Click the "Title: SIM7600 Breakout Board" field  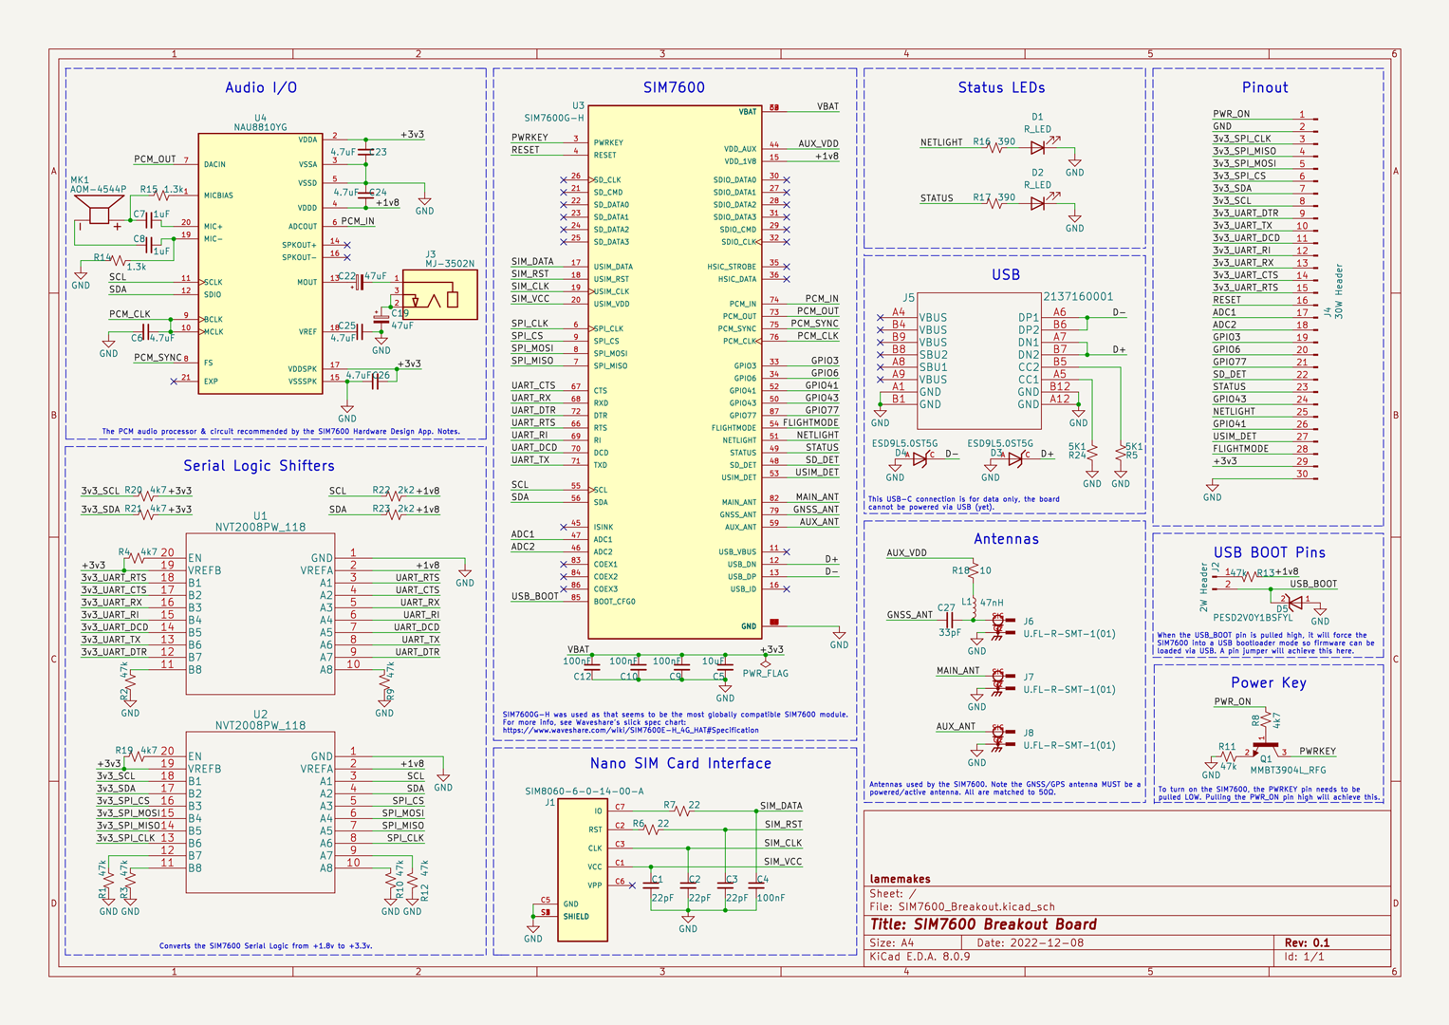point(983,924)
